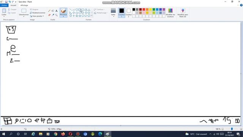
Task: Choose the four-point star shape
Action: (x=74, y=16)
